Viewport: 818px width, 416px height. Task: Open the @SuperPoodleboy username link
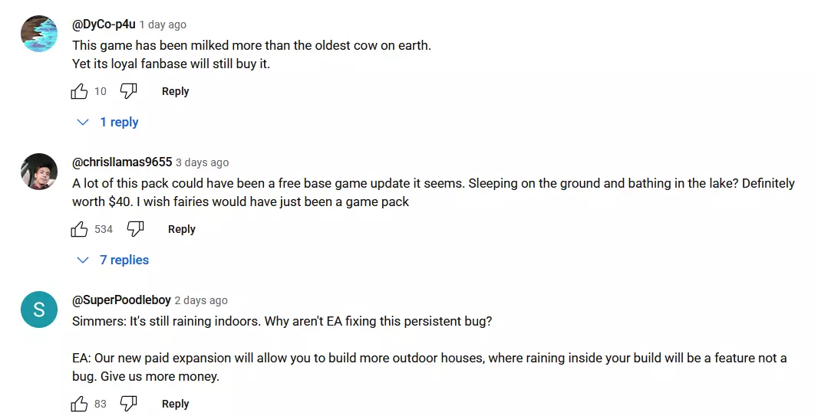[x=121, y=300]
